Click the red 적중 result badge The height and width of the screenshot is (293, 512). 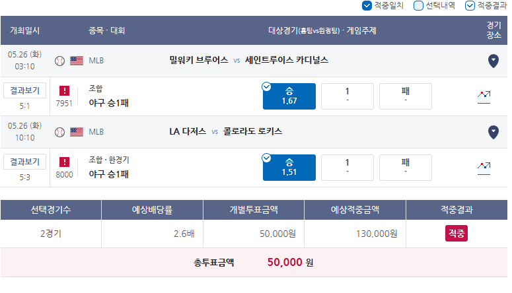click(x=456, y=234)
